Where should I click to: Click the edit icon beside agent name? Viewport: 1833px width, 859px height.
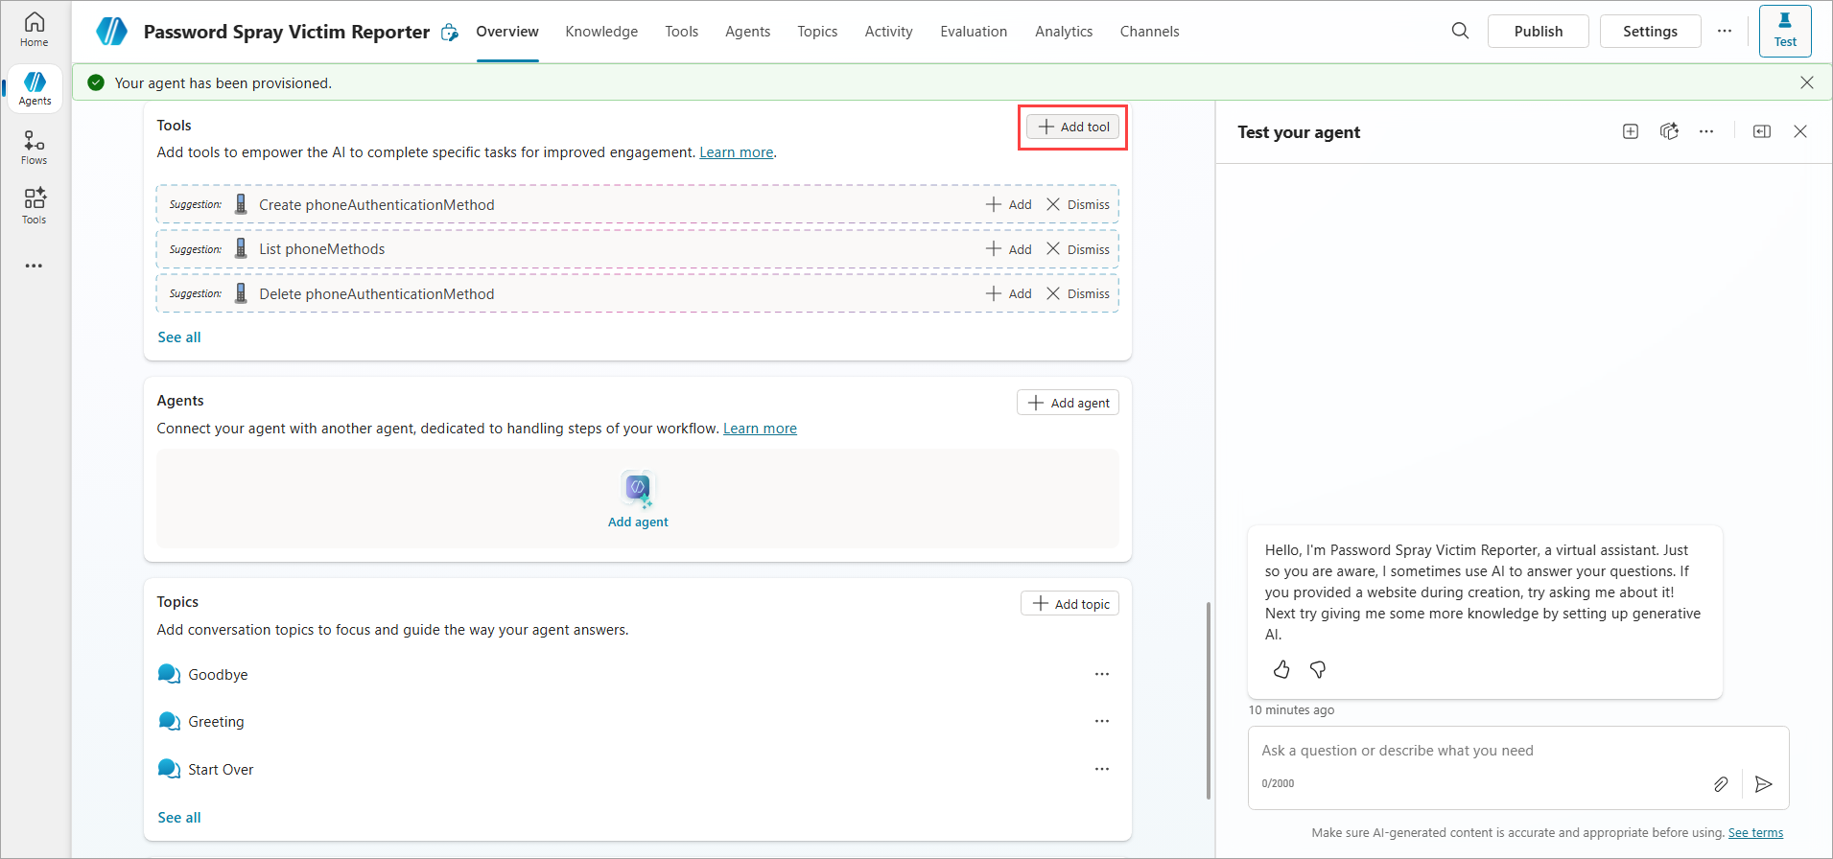tap(449, 33)
